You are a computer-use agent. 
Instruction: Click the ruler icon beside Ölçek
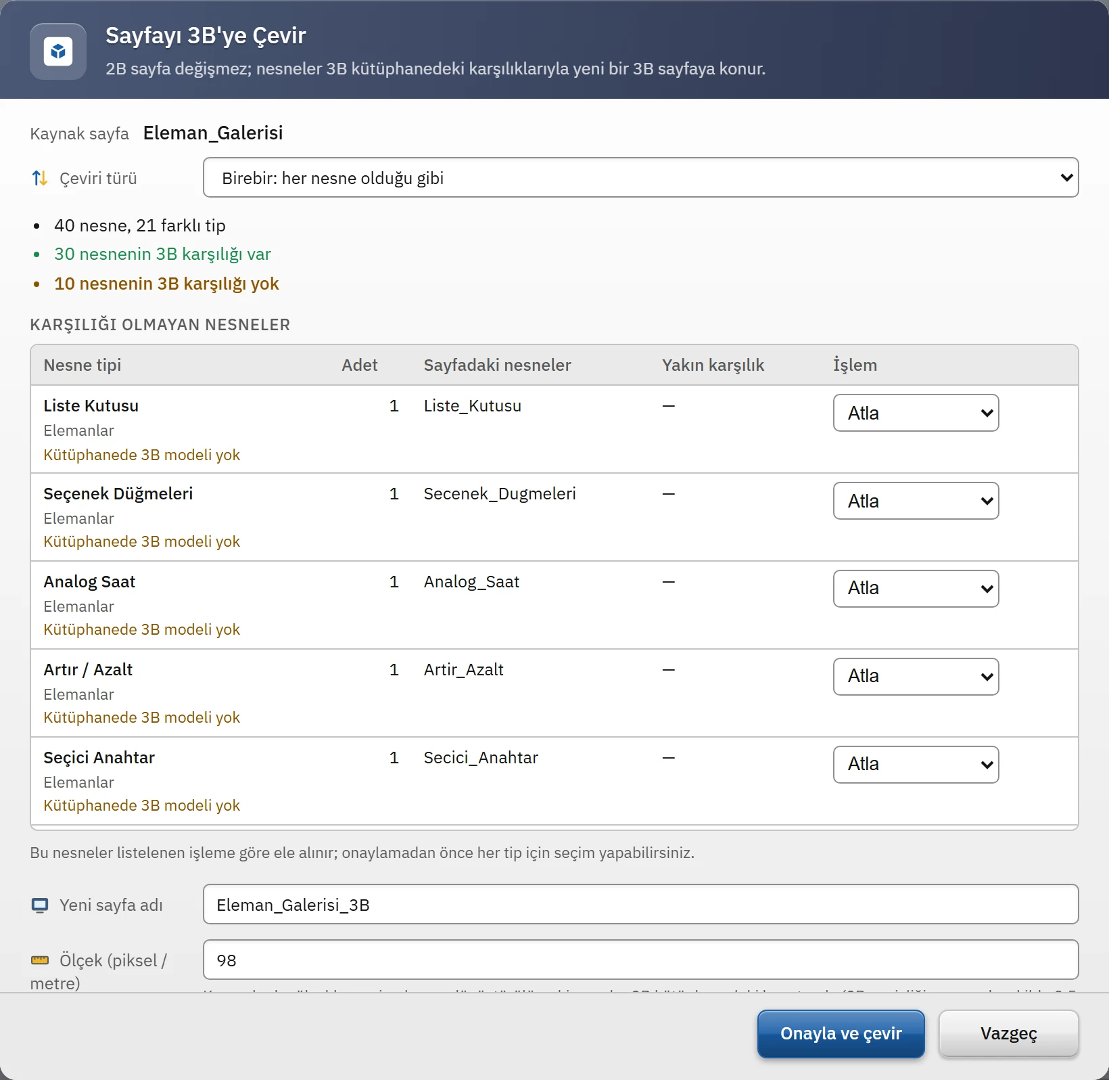pyautogui.click(x=40, y=960)
